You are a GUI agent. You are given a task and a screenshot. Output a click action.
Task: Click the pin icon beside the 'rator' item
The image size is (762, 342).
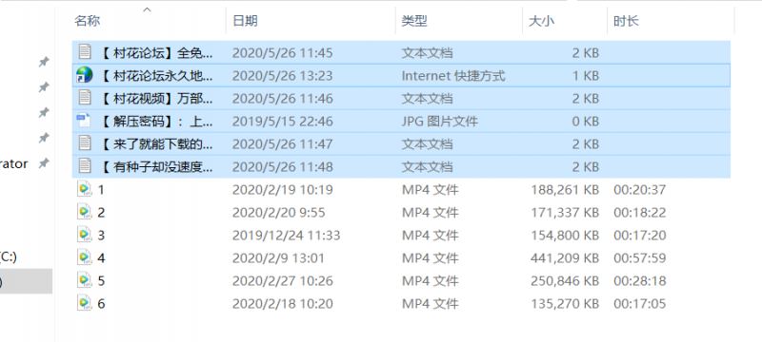[44, 163]
